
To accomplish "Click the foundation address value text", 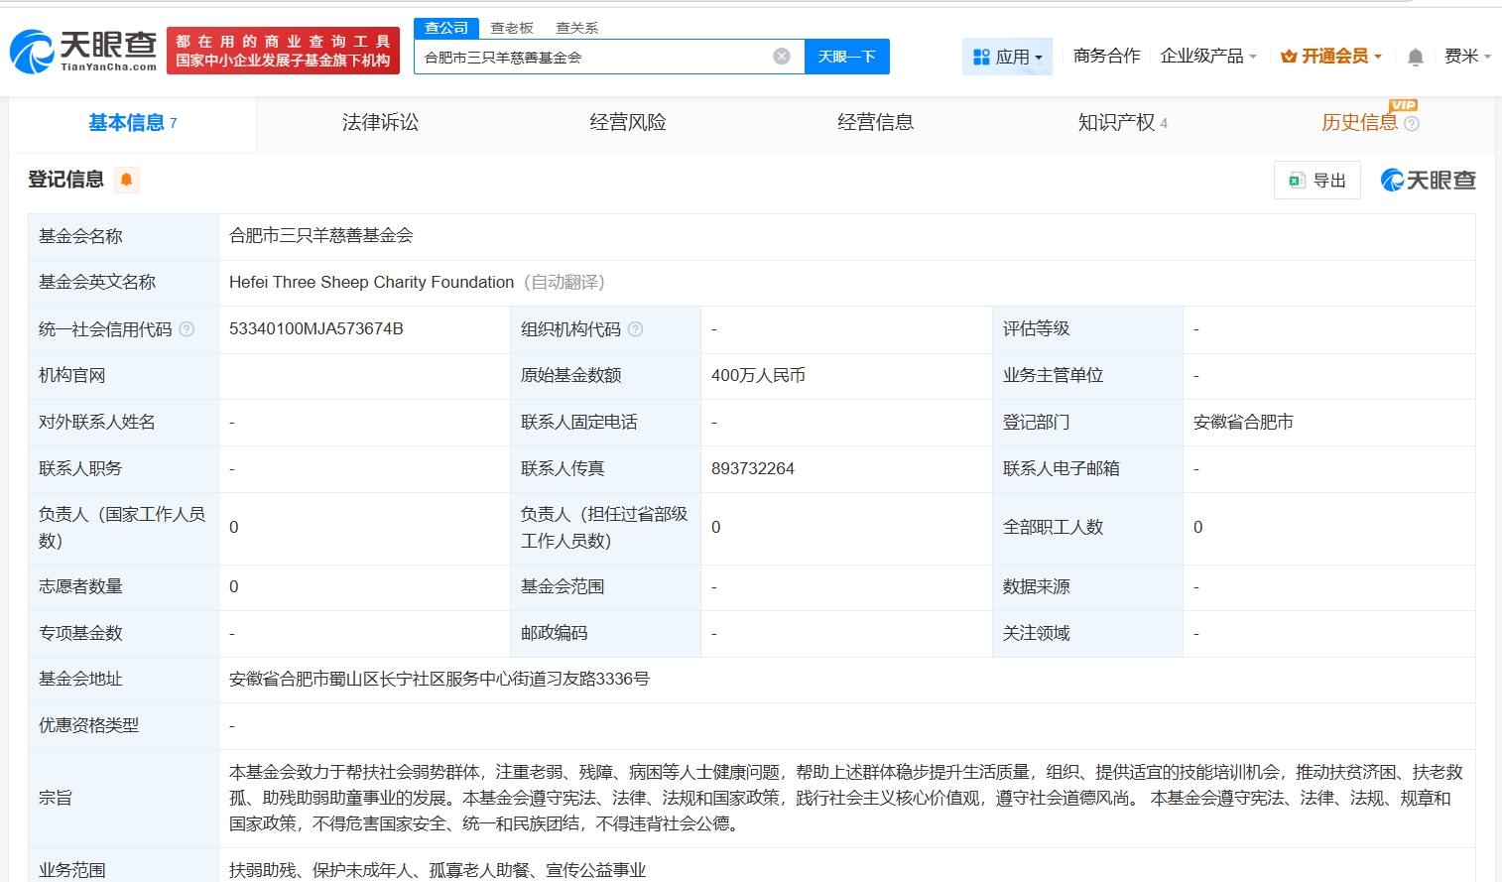I will click(439, 680).
